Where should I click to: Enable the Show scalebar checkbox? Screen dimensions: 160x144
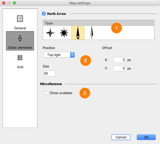point(46,93)
